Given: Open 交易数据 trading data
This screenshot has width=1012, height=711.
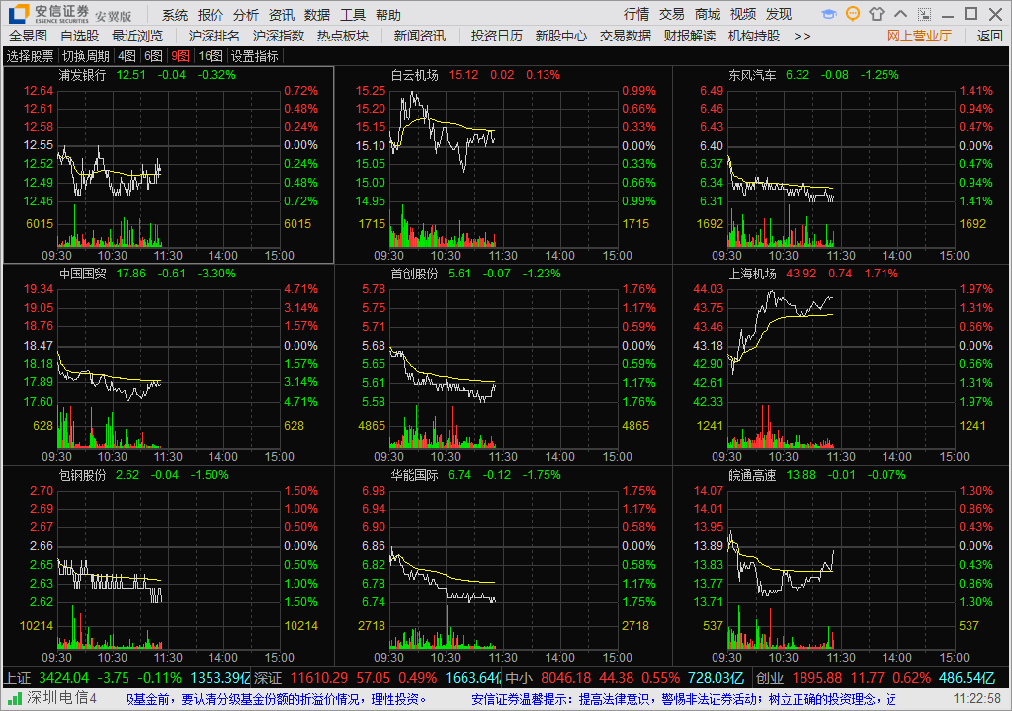Looking at the screenshot, I should click(626, 36).
